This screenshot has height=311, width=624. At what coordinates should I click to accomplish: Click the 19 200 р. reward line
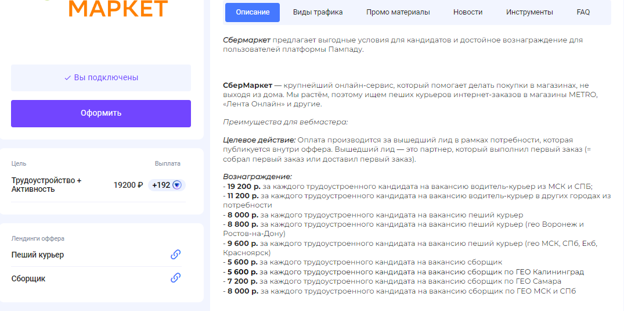click(408, 186)
